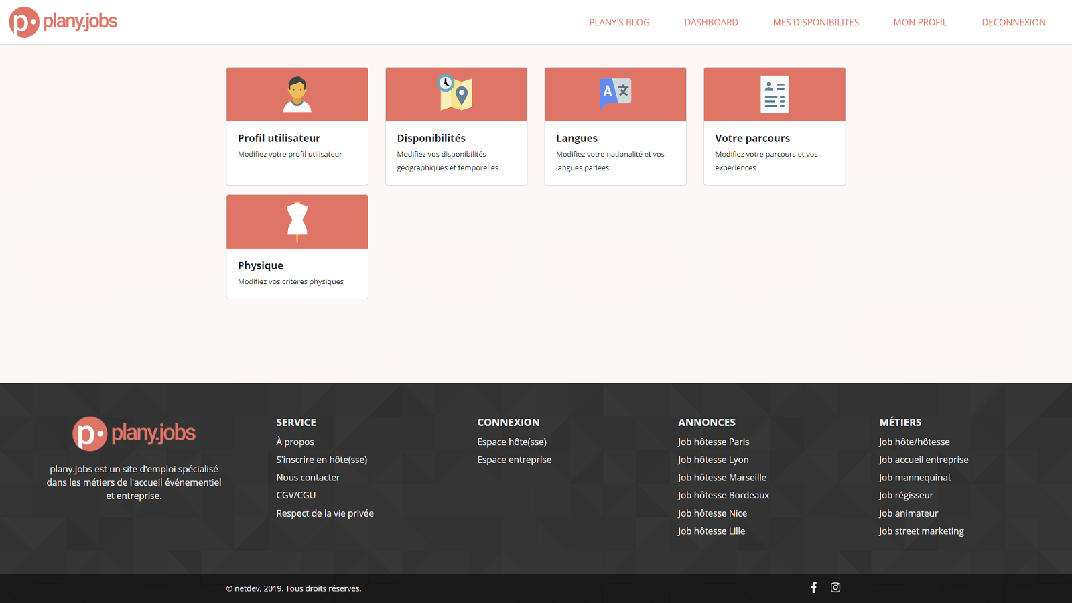View the CGV/CGU terms
Image resolution: width=1072 pixels, height=603 pixels.
pyautogui.click(x=297, y=495)
